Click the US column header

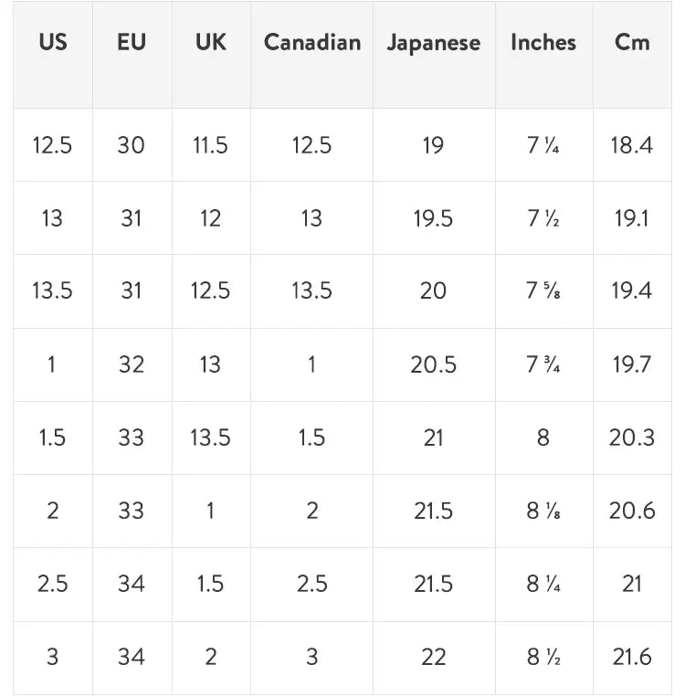(53, 43)
